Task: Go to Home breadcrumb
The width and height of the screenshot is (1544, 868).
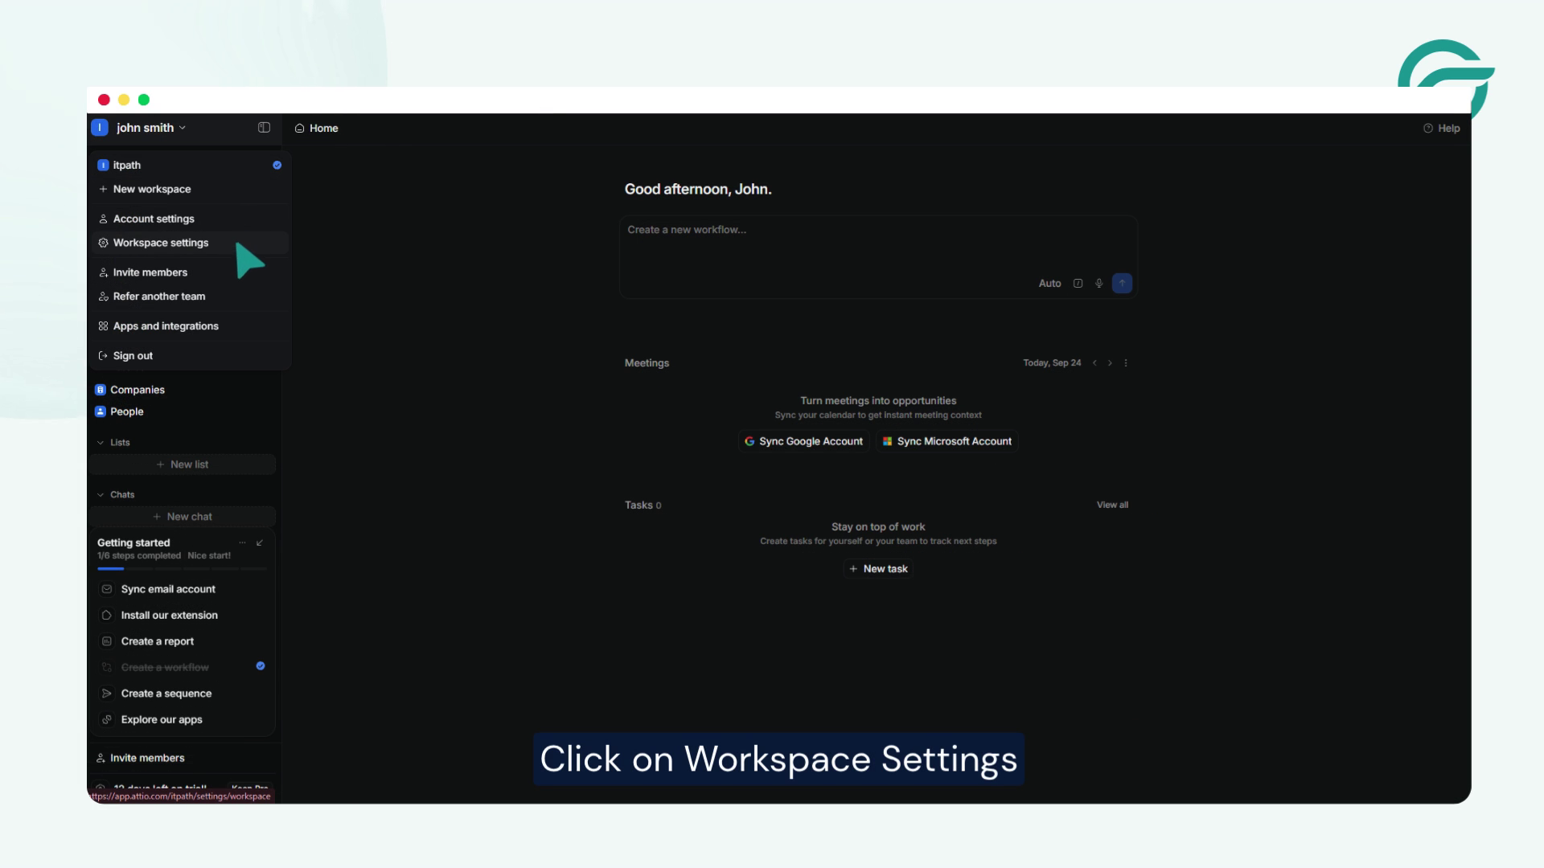Action: (x=317, y=129)
